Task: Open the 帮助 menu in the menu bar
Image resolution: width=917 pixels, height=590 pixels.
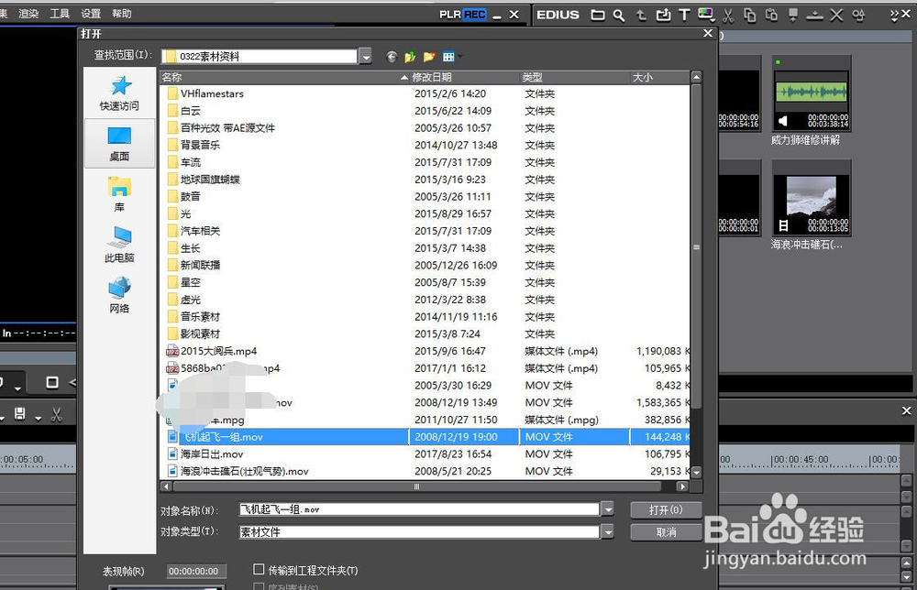Action: point(122,14)
